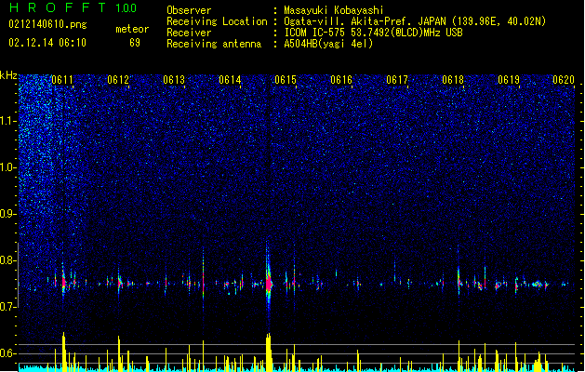Click the 0612 time marker
The height and width of the screenshot is (372, 585).
[118, 80]
